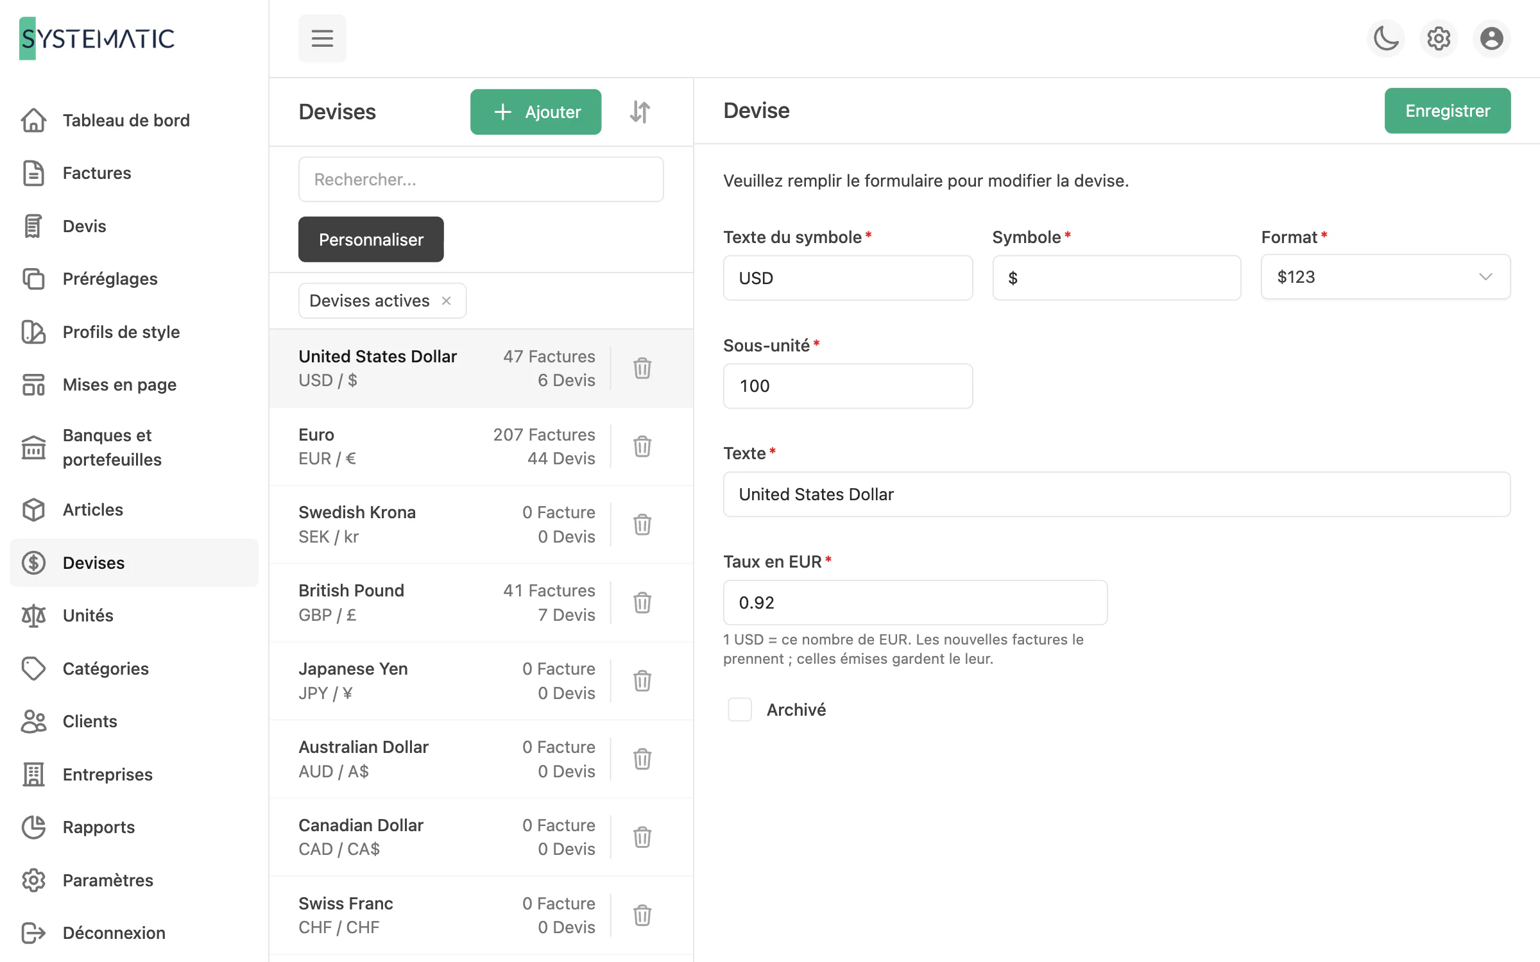Go to Articles in sidebar
1540x962 pixels.
[133, 510]
